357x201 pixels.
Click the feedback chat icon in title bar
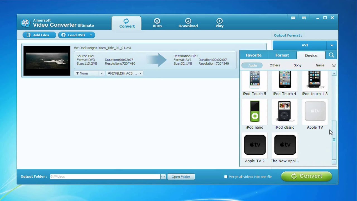tap(293, 18)
